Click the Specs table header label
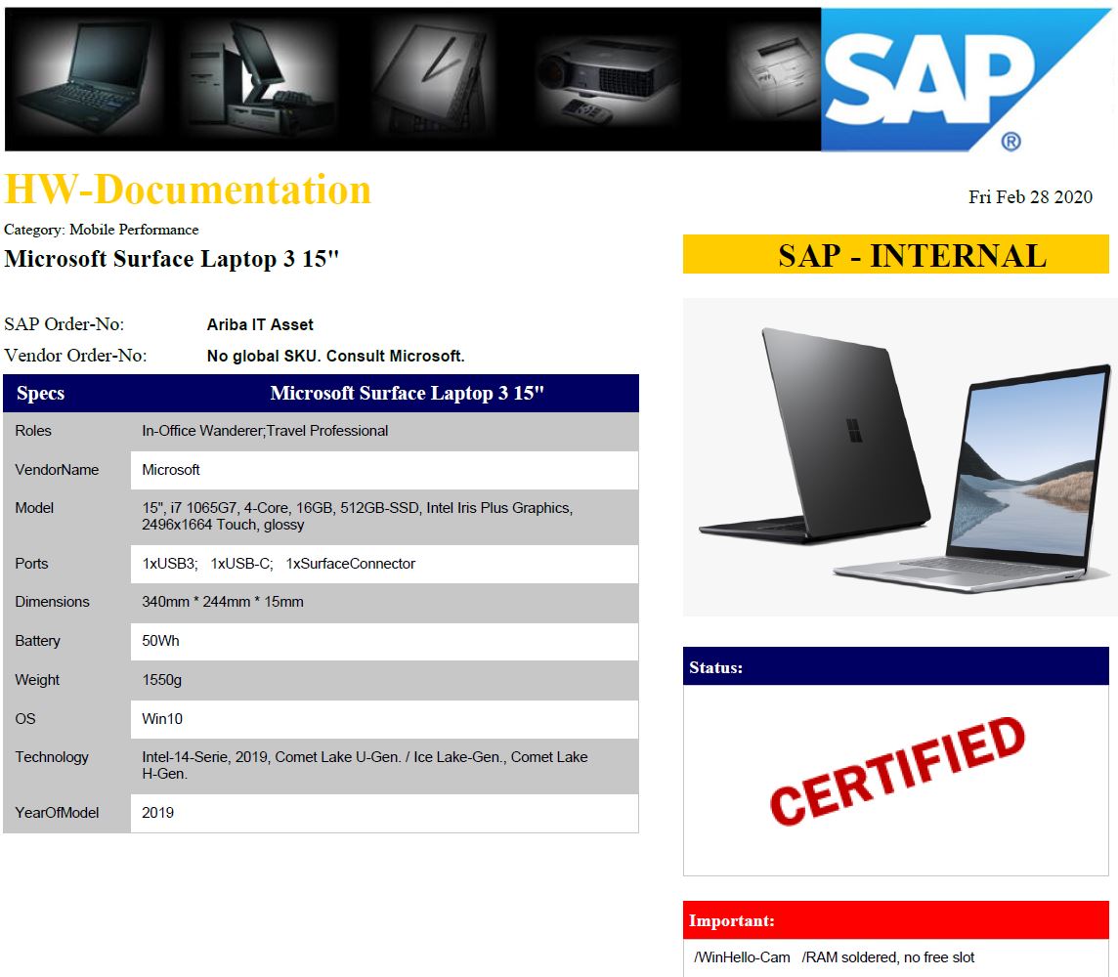 coord(41,394)
